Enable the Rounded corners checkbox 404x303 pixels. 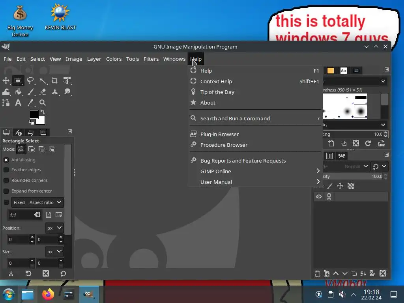pyautogui.click(x=6, y=180)
